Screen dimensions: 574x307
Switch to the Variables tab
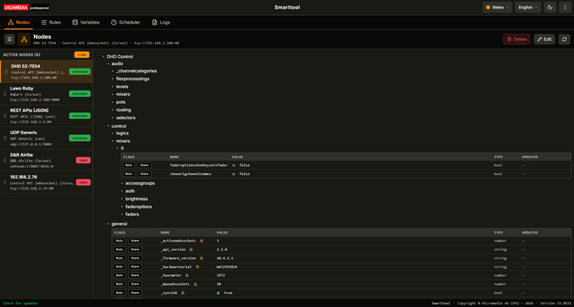[86, 22]
